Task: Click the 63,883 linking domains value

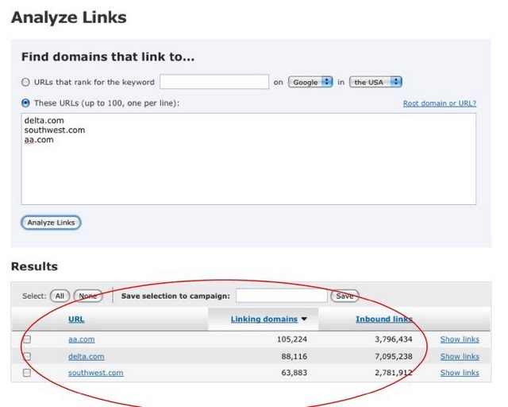Action: (x=294, y=373)
